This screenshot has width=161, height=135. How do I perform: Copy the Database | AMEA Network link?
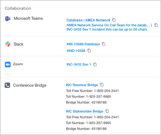[114, 20]
